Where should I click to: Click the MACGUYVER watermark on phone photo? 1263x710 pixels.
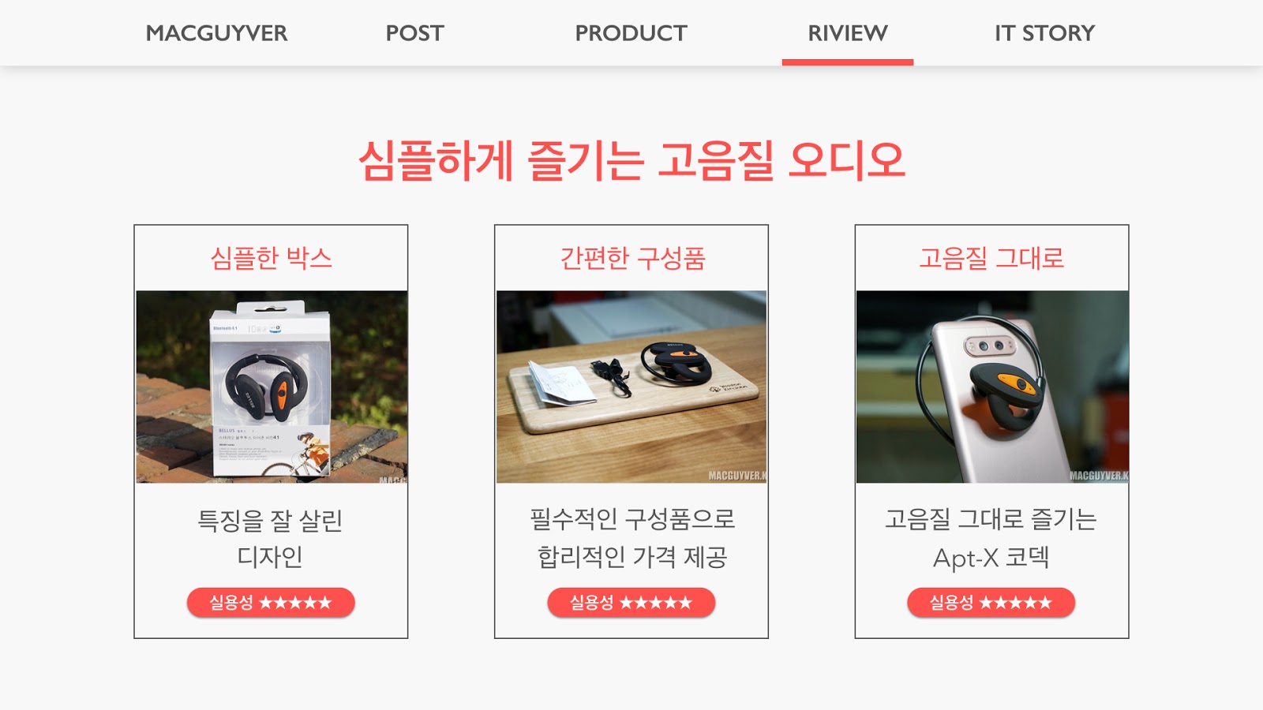tap(1099, 476)
